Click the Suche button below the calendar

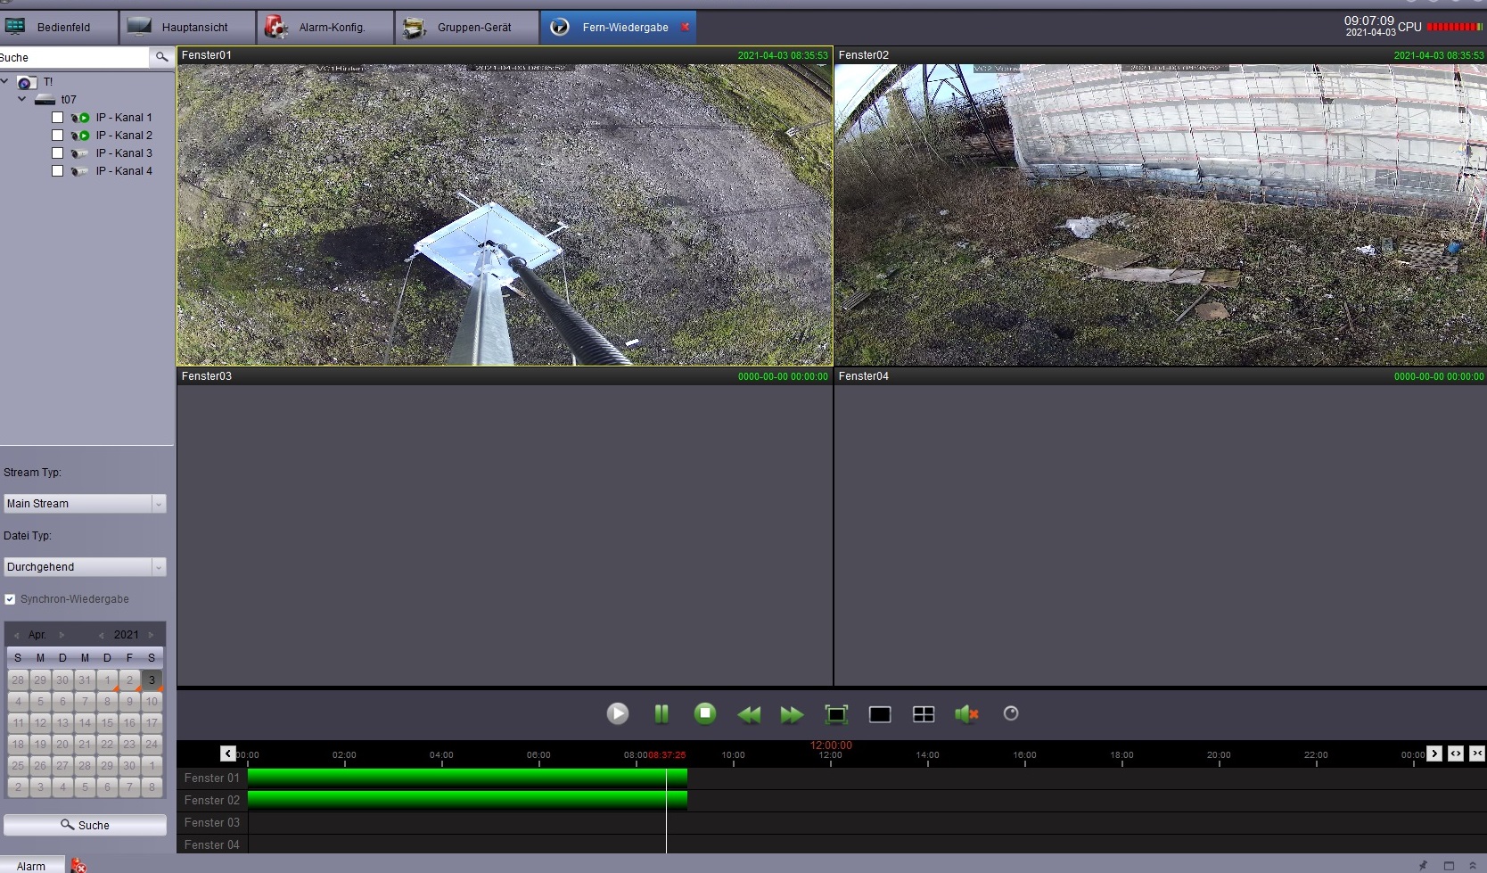point(85,825)
